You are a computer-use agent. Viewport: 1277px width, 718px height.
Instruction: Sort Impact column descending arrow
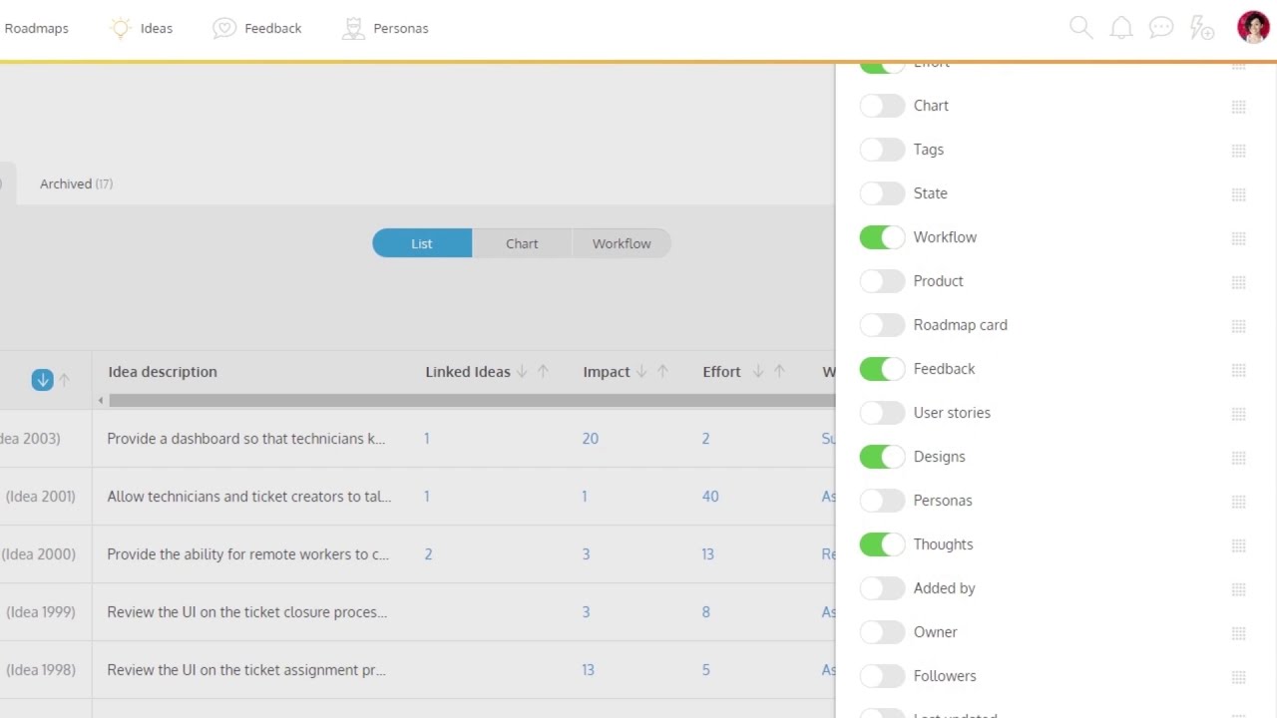(641, 372)
